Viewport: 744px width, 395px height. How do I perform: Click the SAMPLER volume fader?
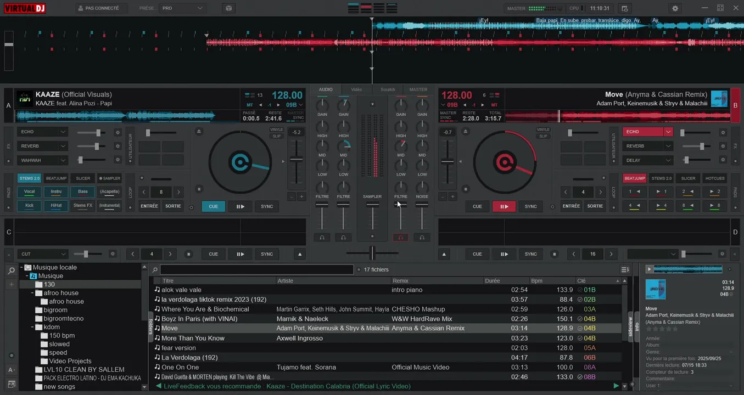tap(372, 205)
